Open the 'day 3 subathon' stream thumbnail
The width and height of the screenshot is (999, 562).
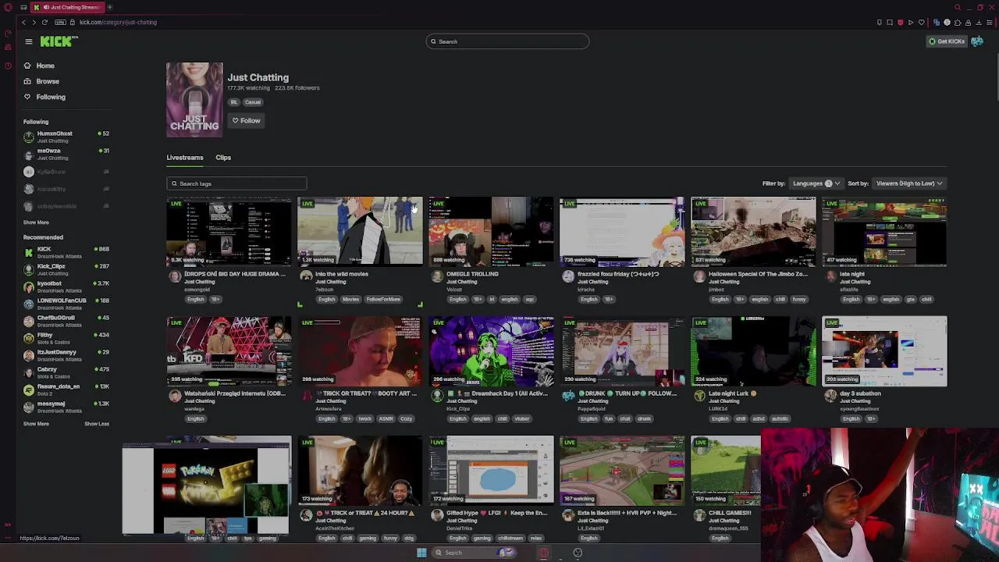pyautogui.click(x=884, y=351)
